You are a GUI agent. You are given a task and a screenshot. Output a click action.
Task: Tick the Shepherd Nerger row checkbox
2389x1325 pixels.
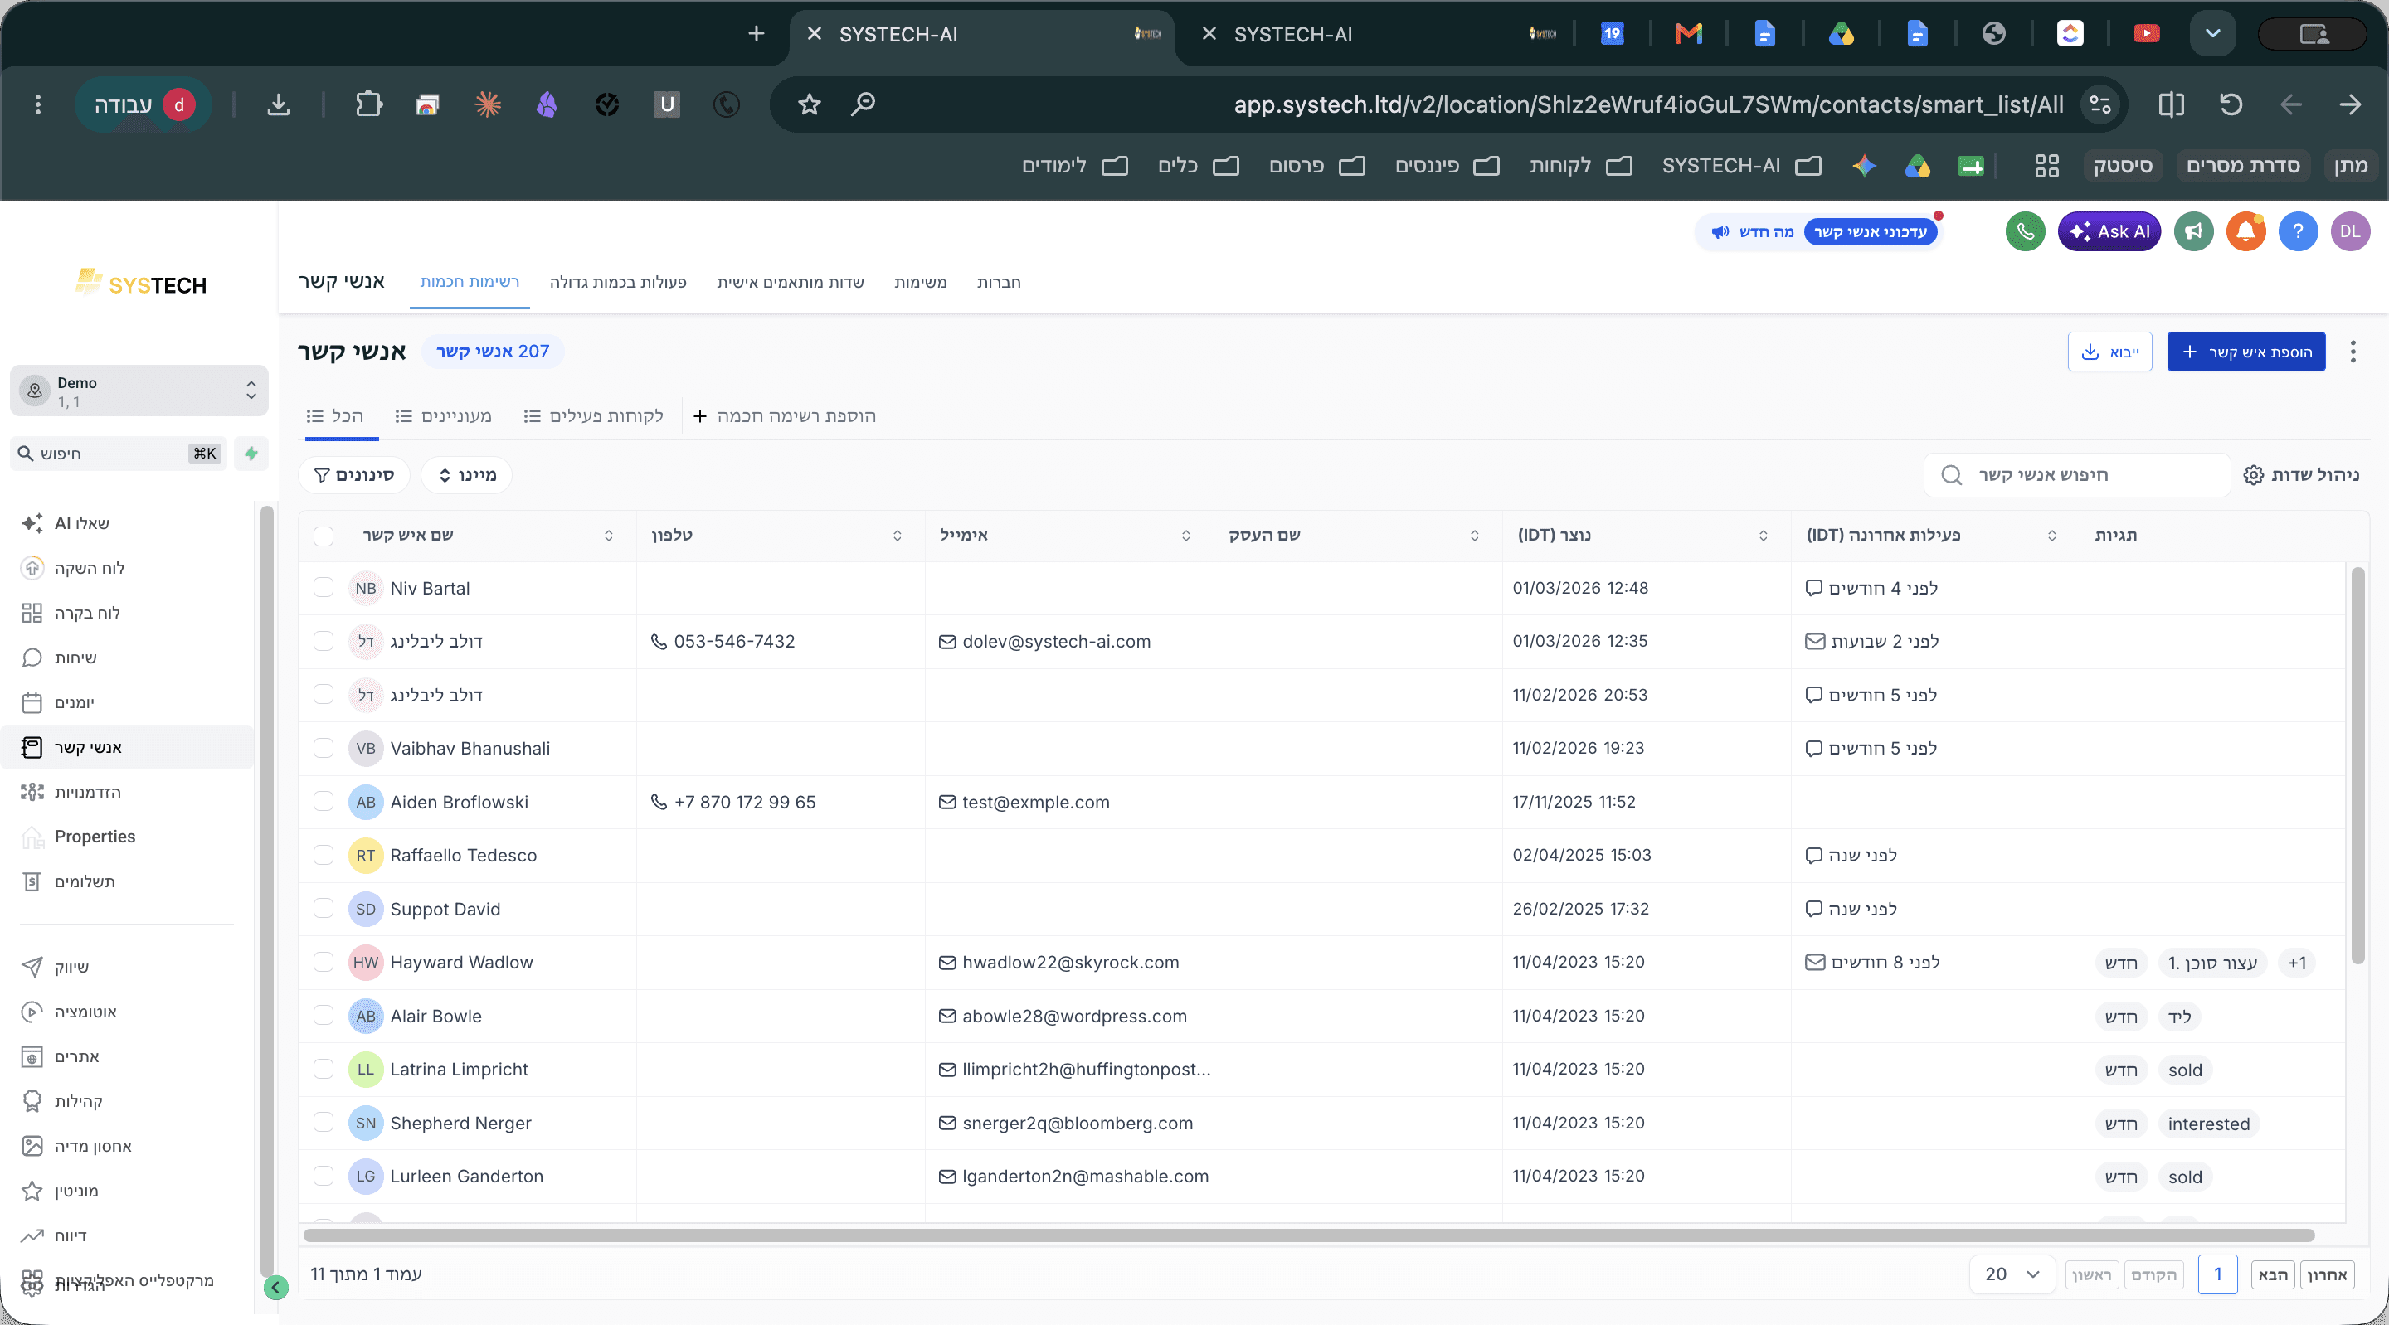(x=324, y=1123)
